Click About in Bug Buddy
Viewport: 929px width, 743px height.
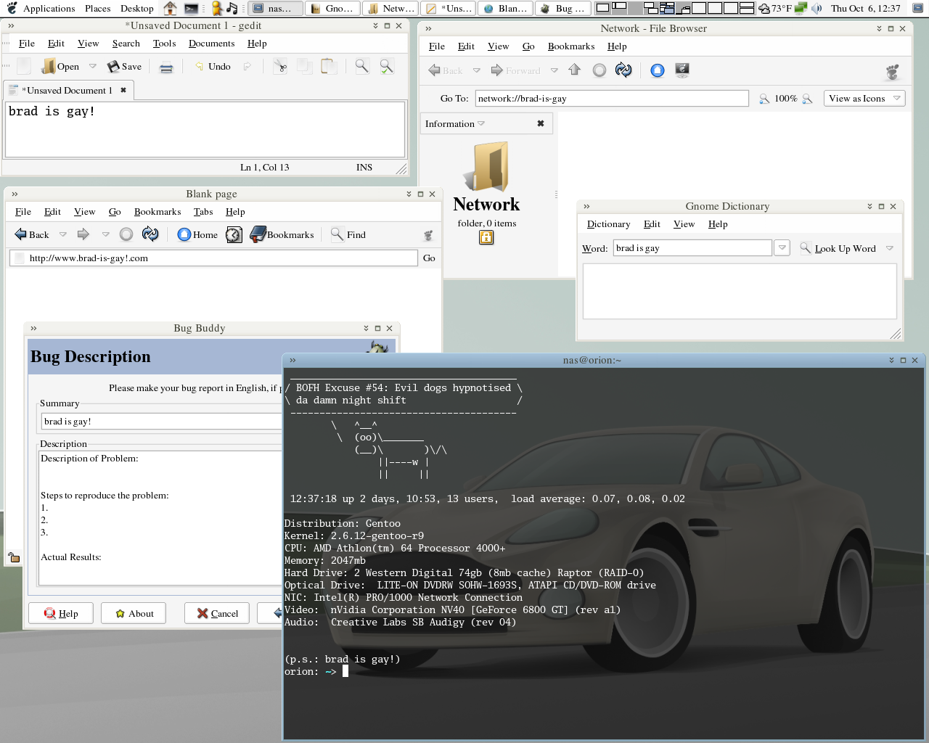[x=134, y=613]
